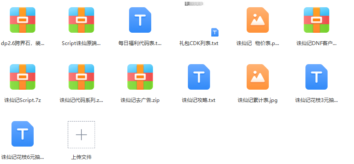Click the small 礼包CDK列表.txt file icon
Viewport: 354px width, 164px height.
tap(215, 32)
